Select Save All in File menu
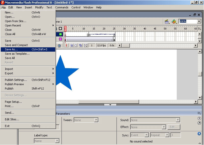Viewport: 204px width, 145px height. 28,58
